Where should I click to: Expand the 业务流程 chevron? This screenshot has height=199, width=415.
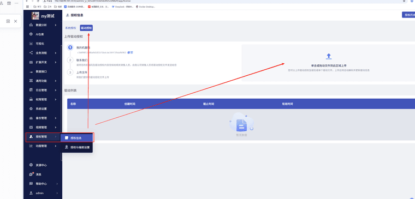[56, 53]
